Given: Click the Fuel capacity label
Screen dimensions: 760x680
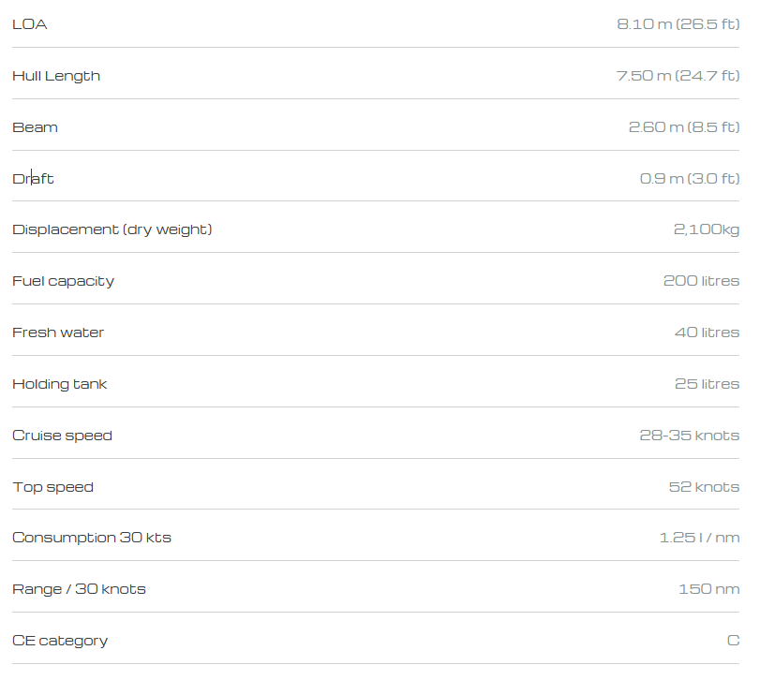Looking at the screenshot, I should (64, 281).
